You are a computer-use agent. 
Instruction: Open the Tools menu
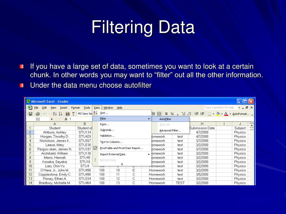[87, 108]
